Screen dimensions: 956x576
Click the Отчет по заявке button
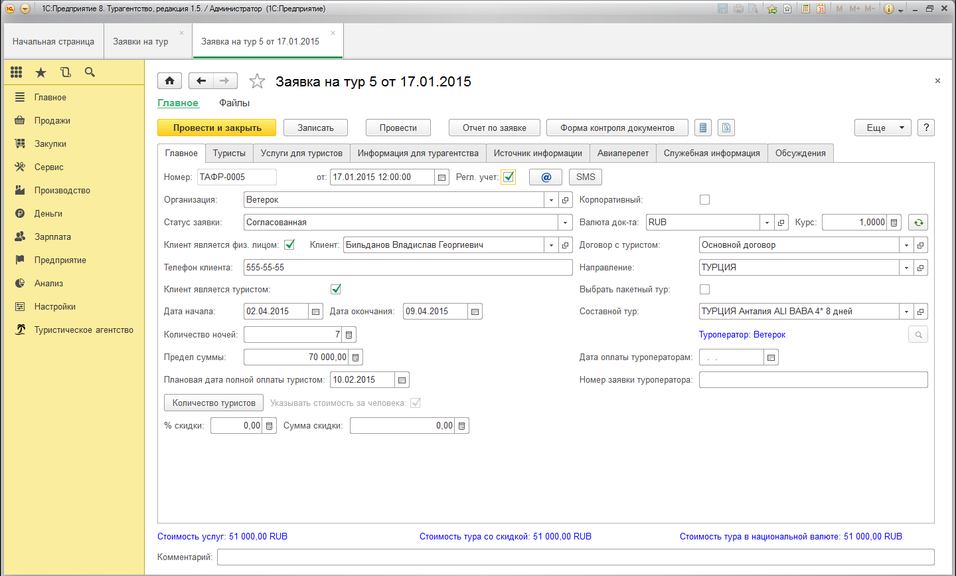[495, 128]
